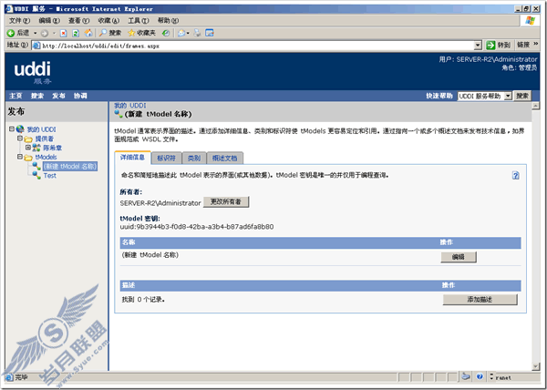Click the help question mark icon

pos(516,175)
